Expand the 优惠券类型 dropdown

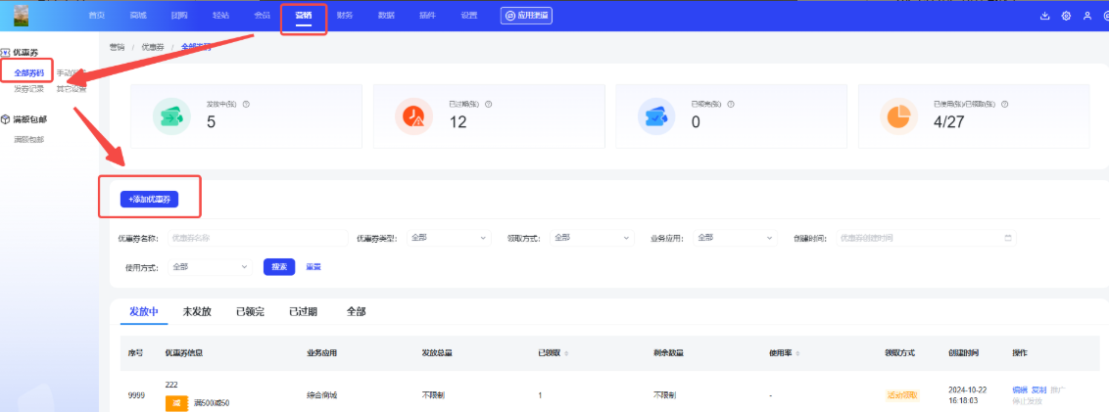pyautogui.click(x=448, y=238)
